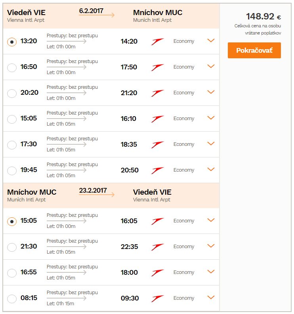294x314 pixels.
Task: Click airline logo on 13:20 Vienna flight
Action: pos(157,42)
